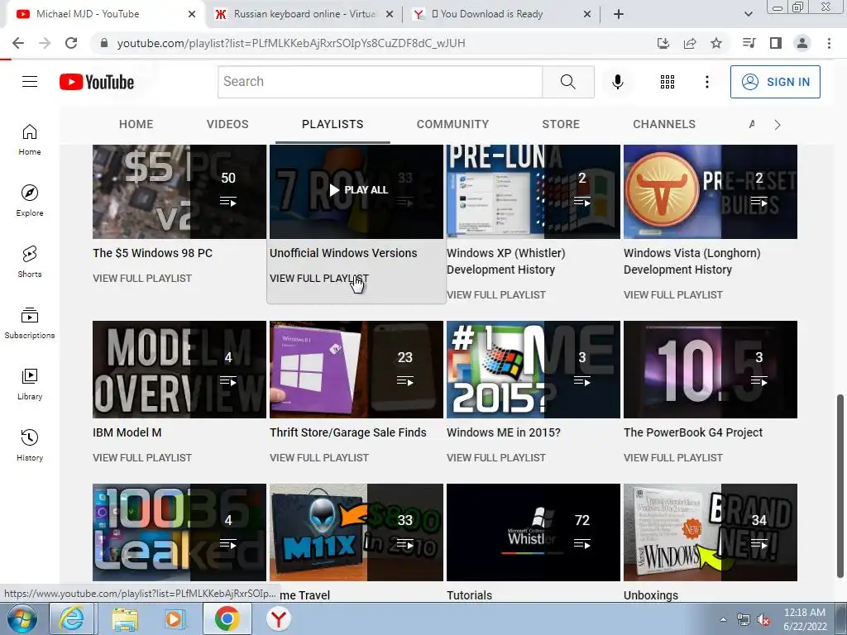The image size is (847, 635).
Task: View full playlist for Thrift Store/Garage Sale Finds
Action: point(319,458)
